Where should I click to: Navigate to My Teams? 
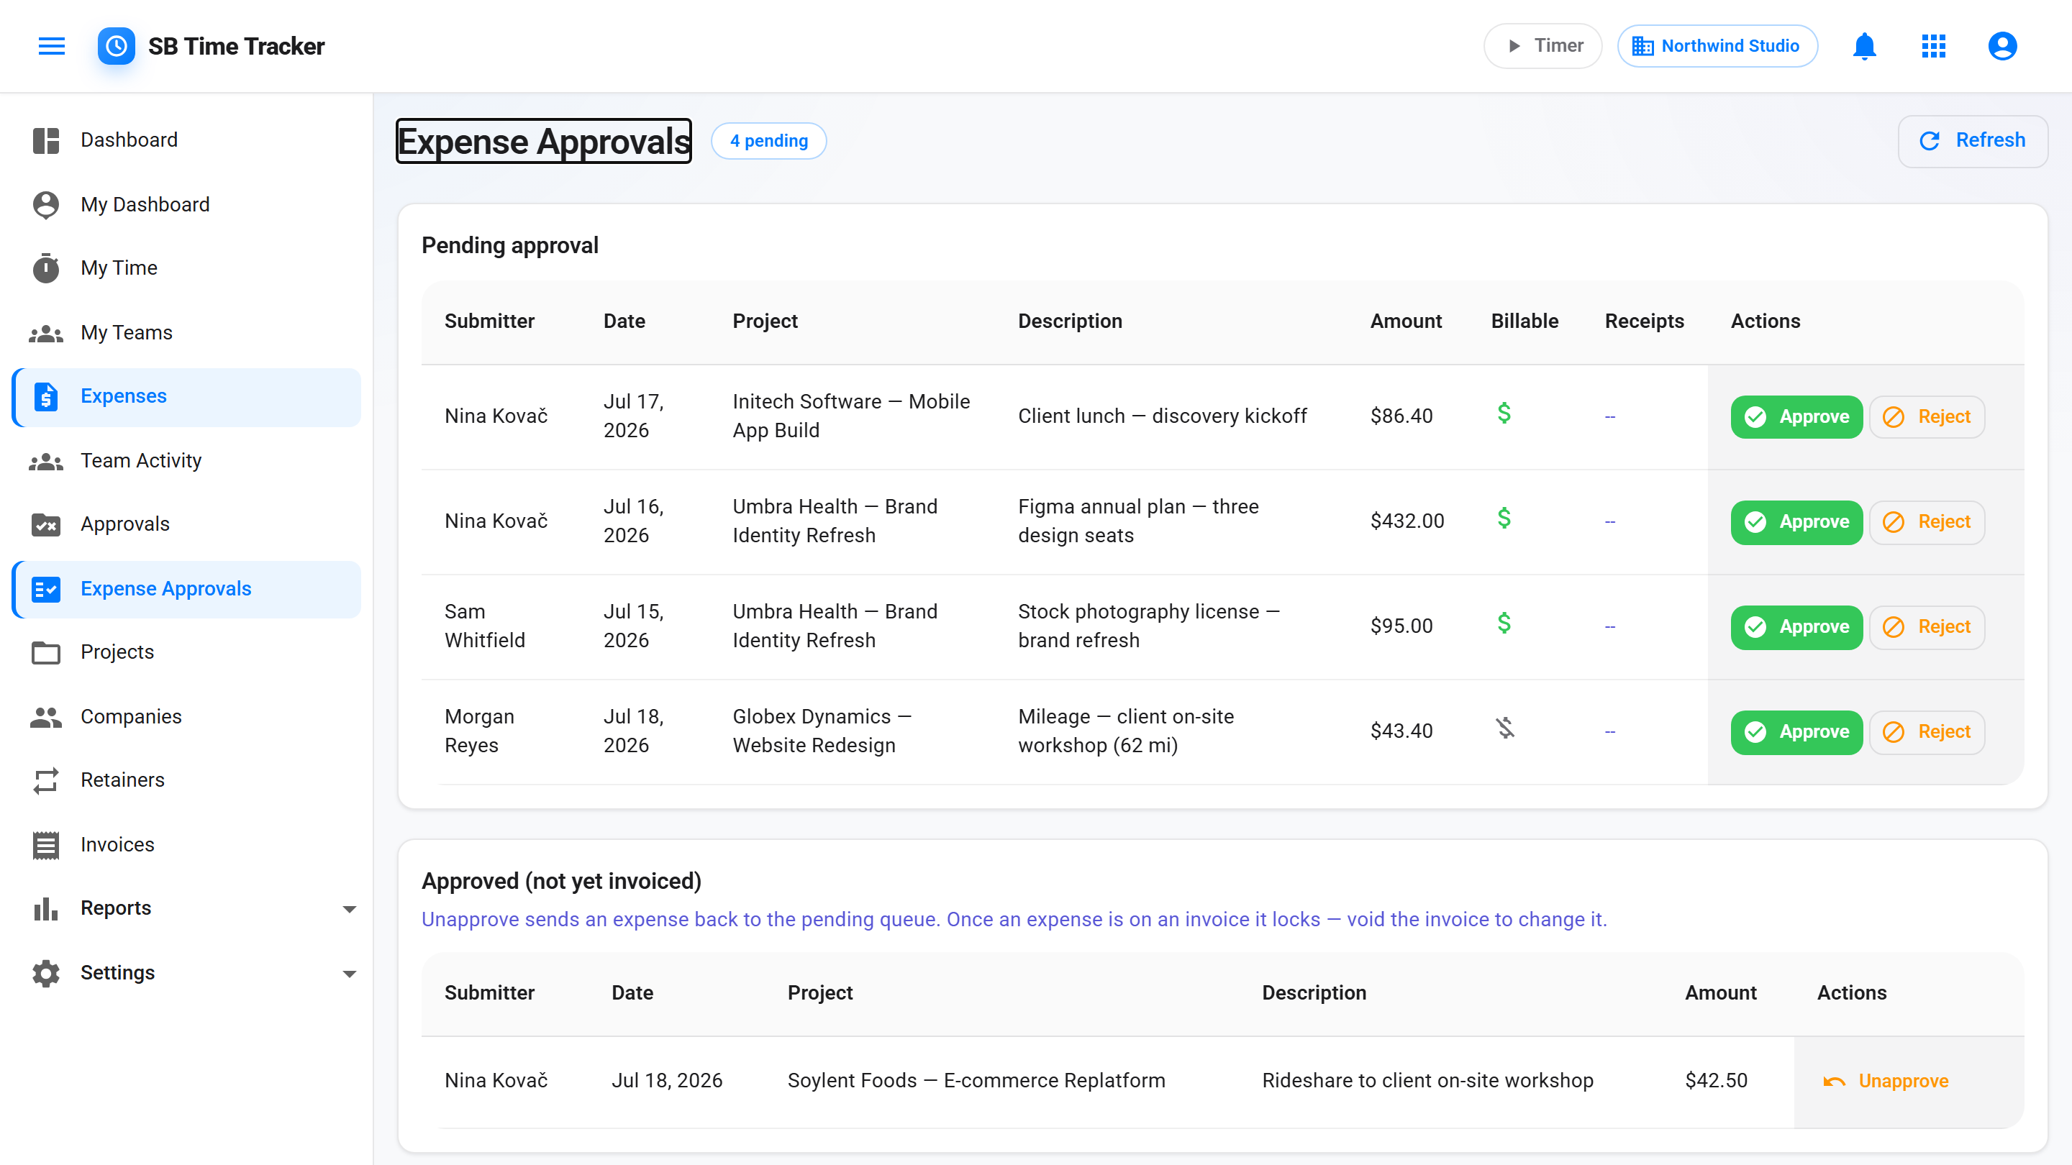click(x=186, y=332)
